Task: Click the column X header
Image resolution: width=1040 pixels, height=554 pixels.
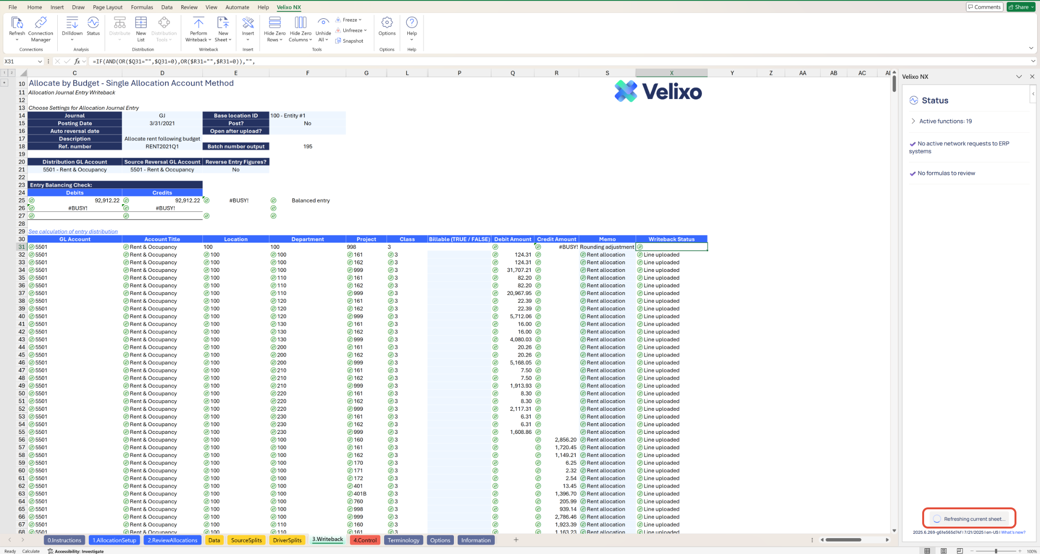Action: [x=671, y=73]
